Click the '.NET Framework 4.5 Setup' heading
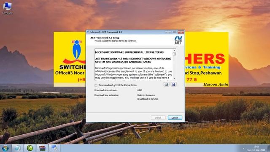Screen dimensions: 270x152 pyautogui.click(x=105, y=38)
